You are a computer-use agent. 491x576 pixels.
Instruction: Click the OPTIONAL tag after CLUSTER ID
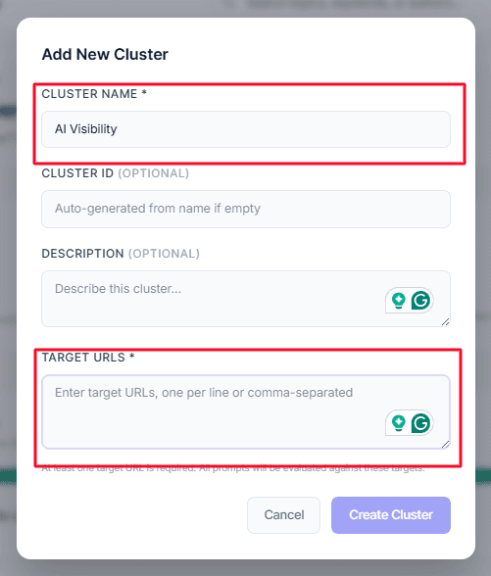click(x=153, y=173)
